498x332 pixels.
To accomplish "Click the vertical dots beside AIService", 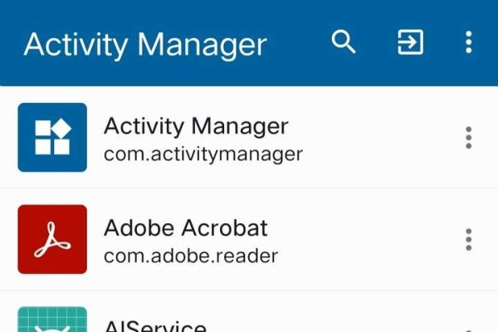I will tap(469, 329).
